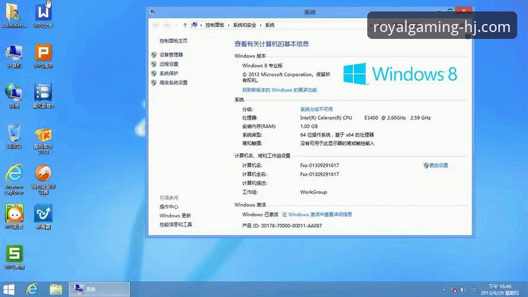Open 远程设置 from the sidebar

coord(169,64)
